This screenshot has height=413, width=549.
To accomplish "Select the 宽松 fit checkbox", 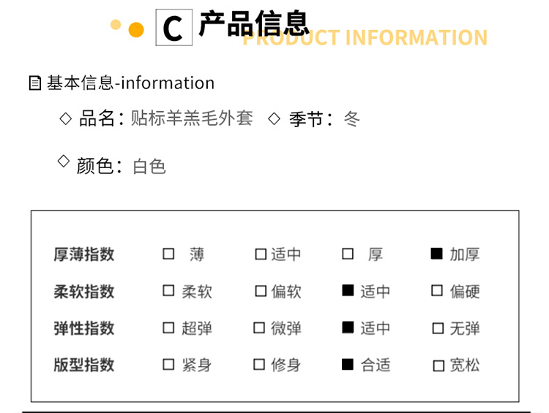I will [x=438, y=365].
